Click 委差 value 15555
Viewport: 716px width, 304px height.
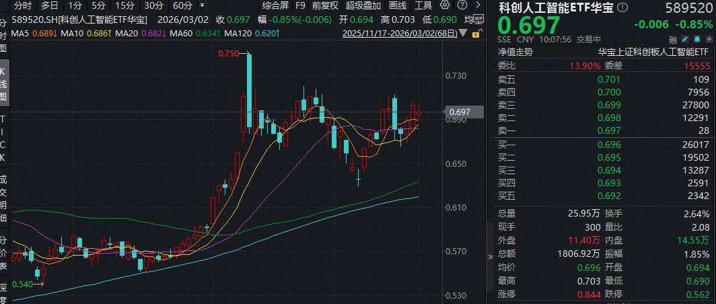tap(697, 66)
